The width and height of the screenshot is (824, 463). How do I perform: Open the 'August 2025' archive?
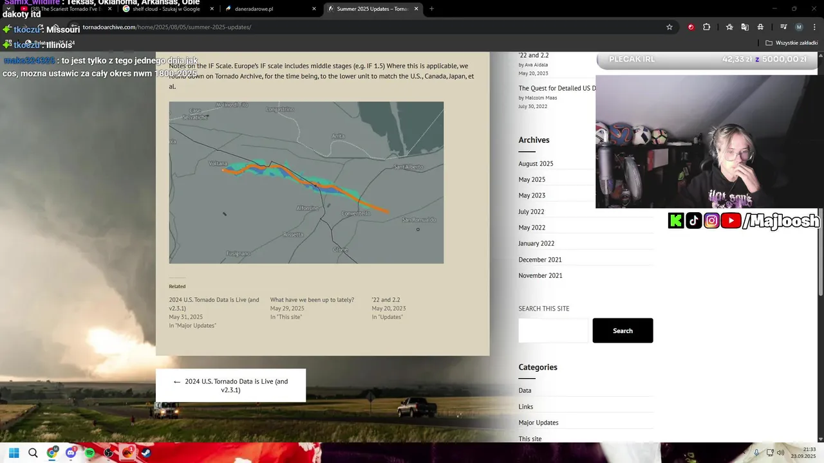(536, 164)
